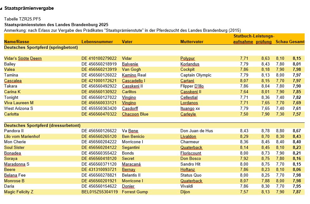Select the West Arizona S name cell
Viewport: 310px width, 204px height.
click(x=19, y=109)
